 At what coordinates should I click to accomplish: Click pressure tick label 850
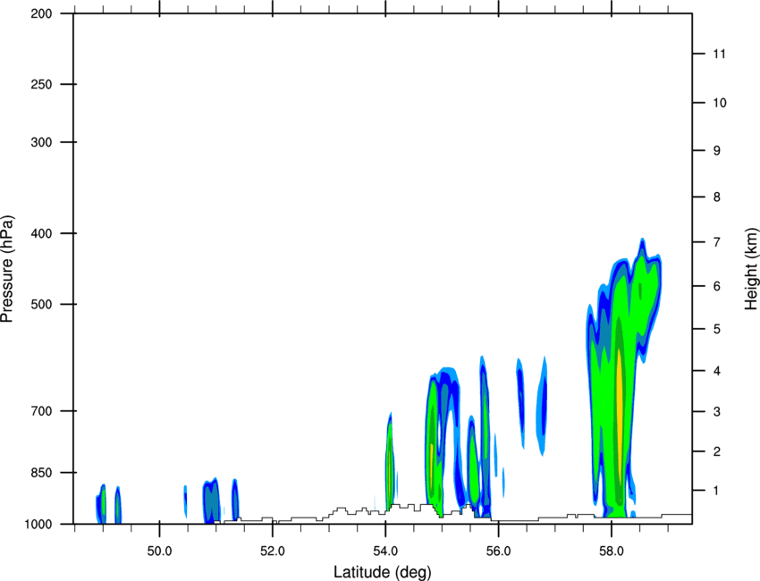coord(41,473)
